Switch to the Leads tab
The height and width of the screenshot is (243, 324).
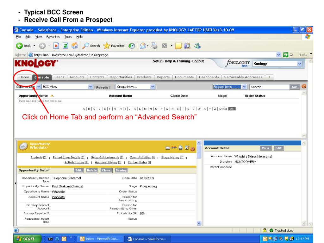[x=59, y=77]
